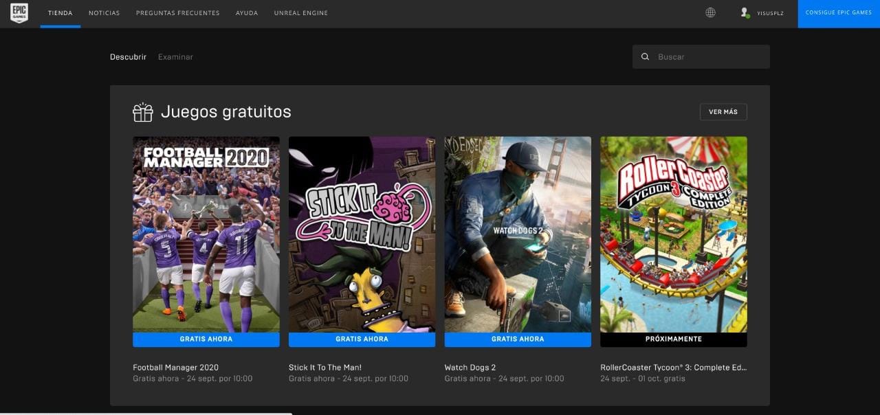Switch to the Examinar tab

(x=175, y=57)
